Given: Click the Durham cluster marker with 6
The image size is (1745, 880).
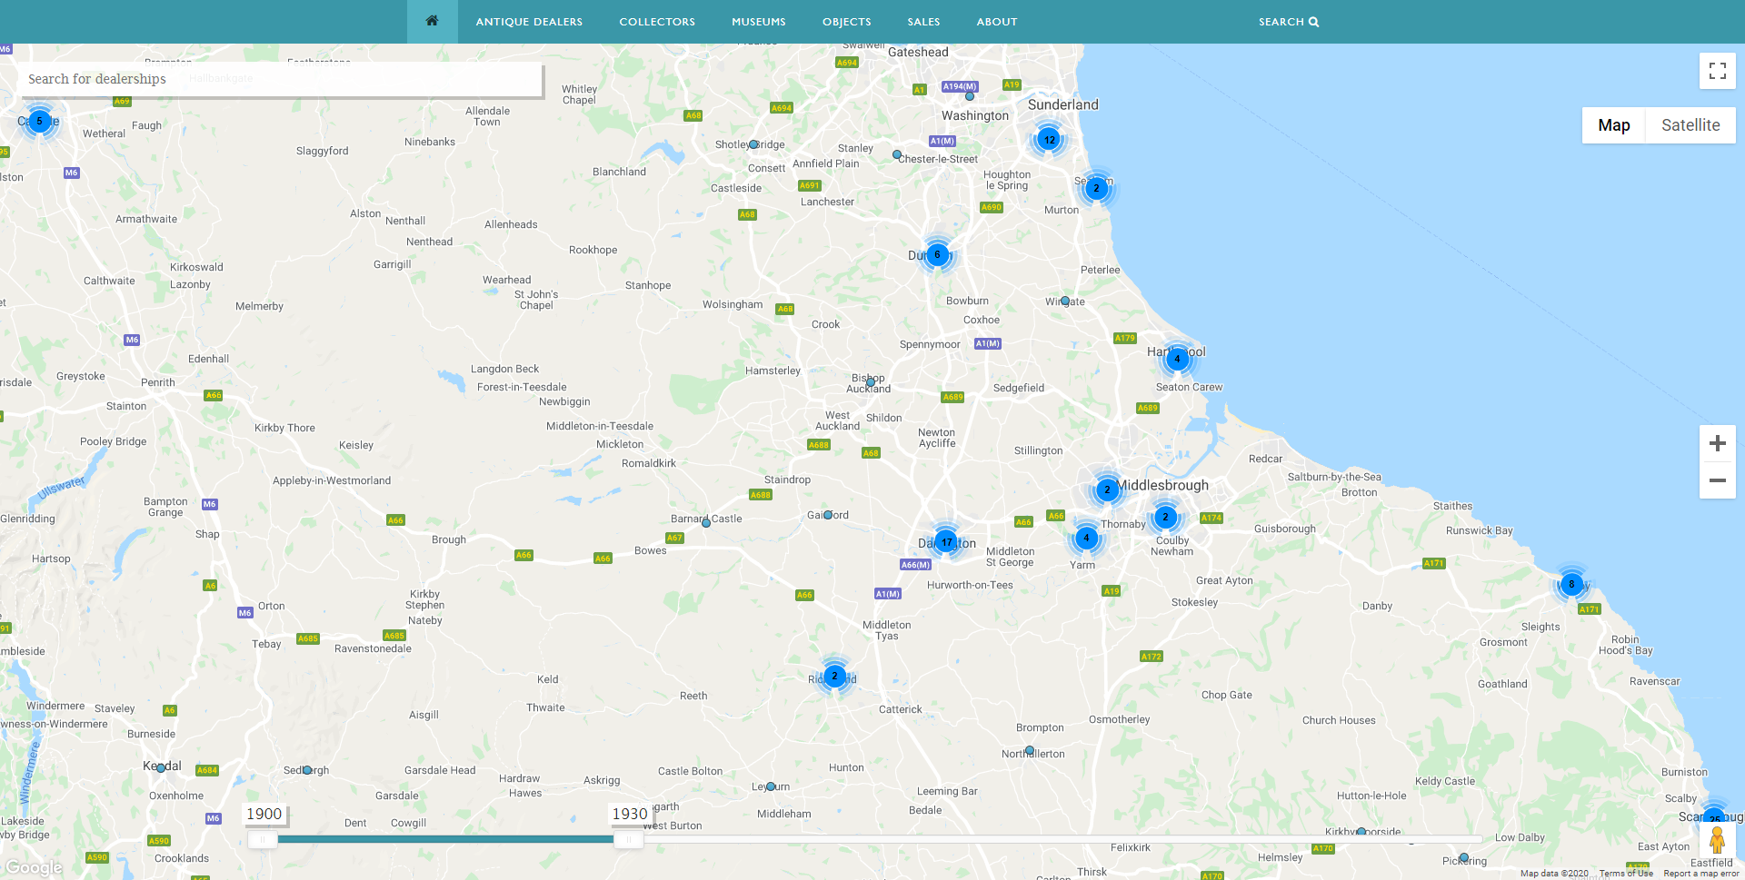Looking at the screenshot, I should coord(937,254).
